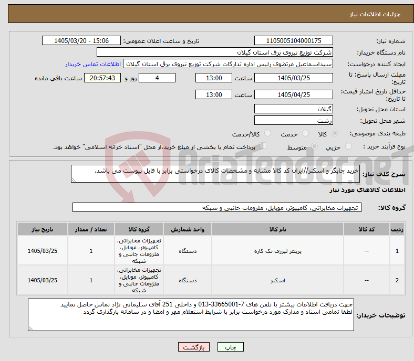Click the response deadline 13:00 time field
The height and width of the screenshot is (361, 414).
click(x=214, y=78)
